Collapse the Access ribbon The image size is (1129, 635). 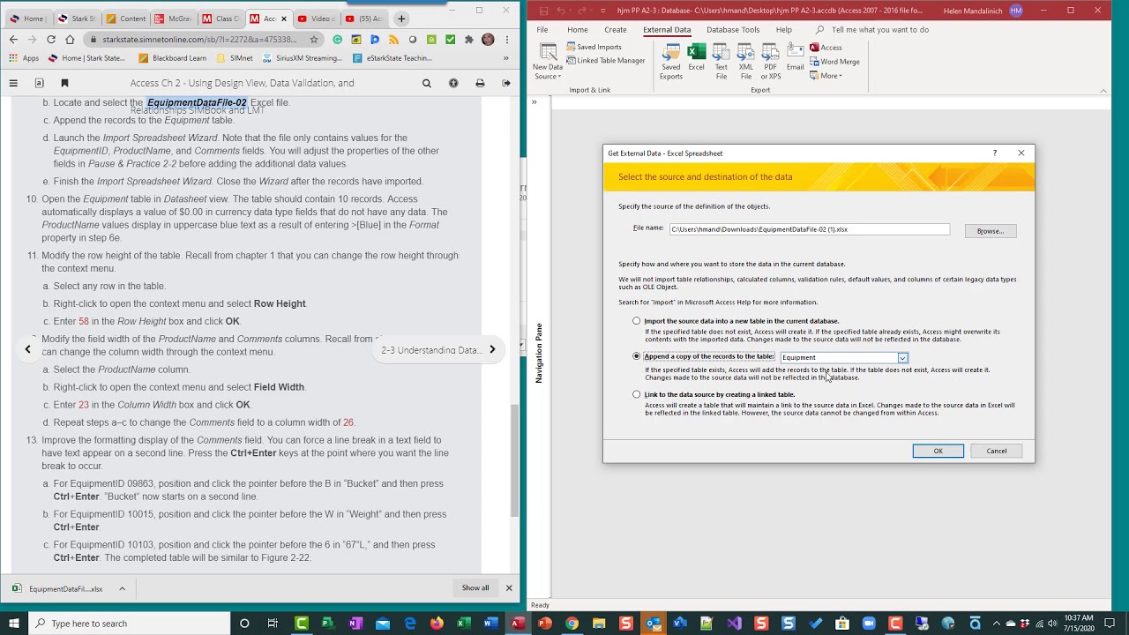(x=1103, y=90)
